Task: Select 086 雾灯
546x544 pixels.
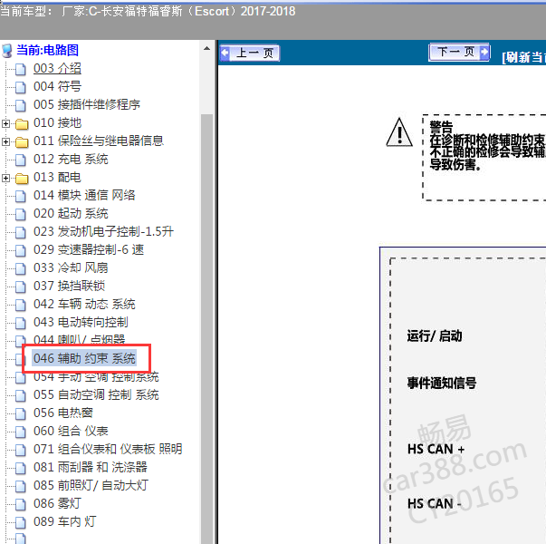Action: click(57, 503)
